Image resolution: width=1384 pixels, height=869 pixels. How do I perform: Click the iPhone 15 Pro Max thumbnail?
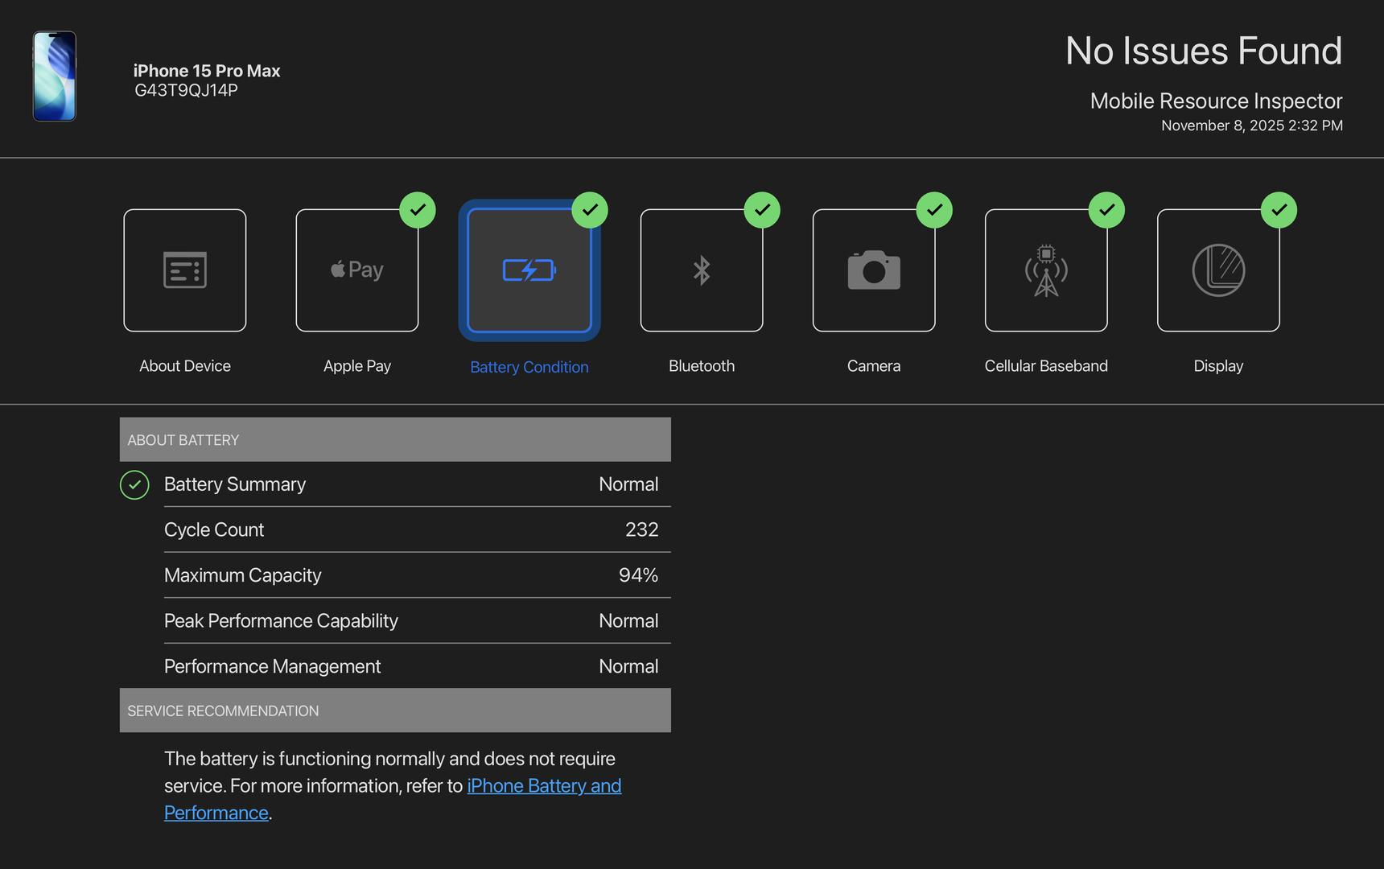[55, 76]
